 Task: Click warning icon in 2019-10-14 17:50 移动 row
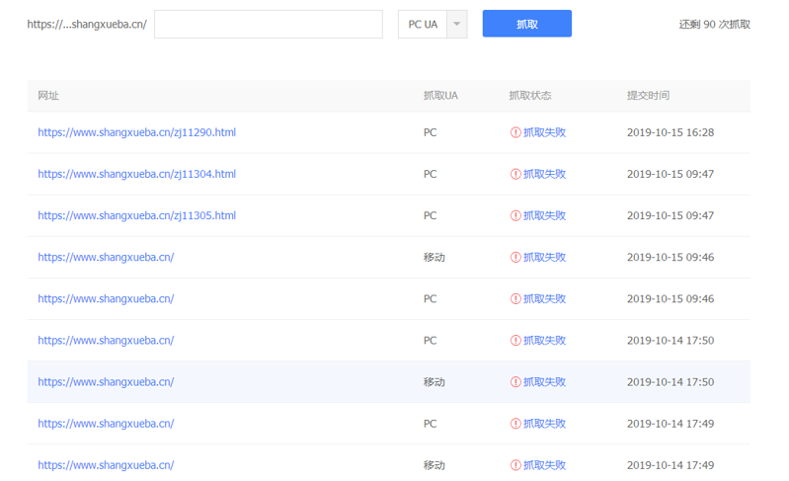point(515,382)
